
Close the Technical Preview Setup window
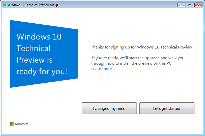tap(198, 5)
